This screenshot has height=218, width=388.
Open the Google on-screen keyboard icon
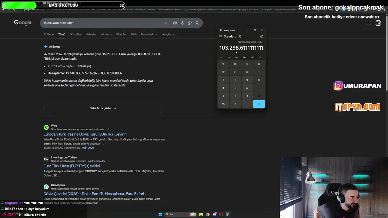tap(175, 23)
